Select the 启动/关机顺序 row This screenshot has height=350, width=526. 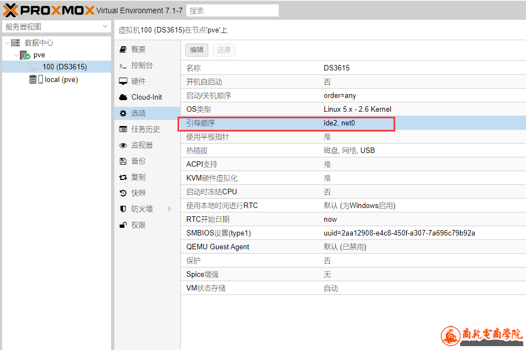pos(353,95)
